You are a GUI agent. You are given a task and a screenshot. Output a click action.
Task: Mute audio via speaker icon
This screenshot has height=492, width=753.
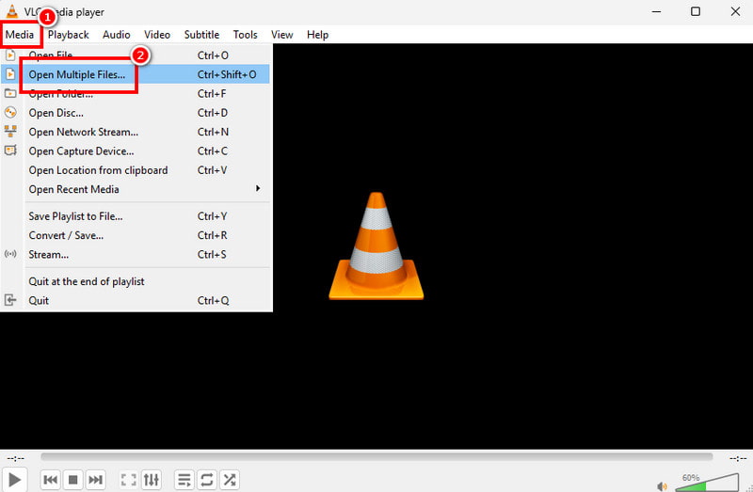point(662,486)
